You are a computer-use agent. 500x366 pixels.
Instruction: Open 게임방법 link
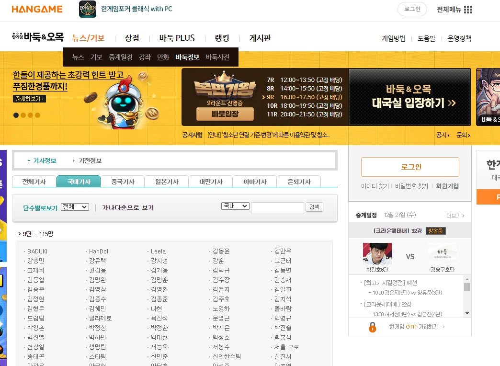tap(394, 38)
